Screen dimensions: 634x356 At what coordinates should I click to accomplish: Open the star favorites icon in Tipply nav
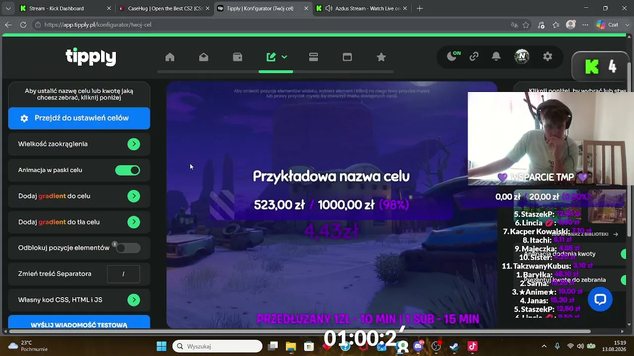coord(381,57)
